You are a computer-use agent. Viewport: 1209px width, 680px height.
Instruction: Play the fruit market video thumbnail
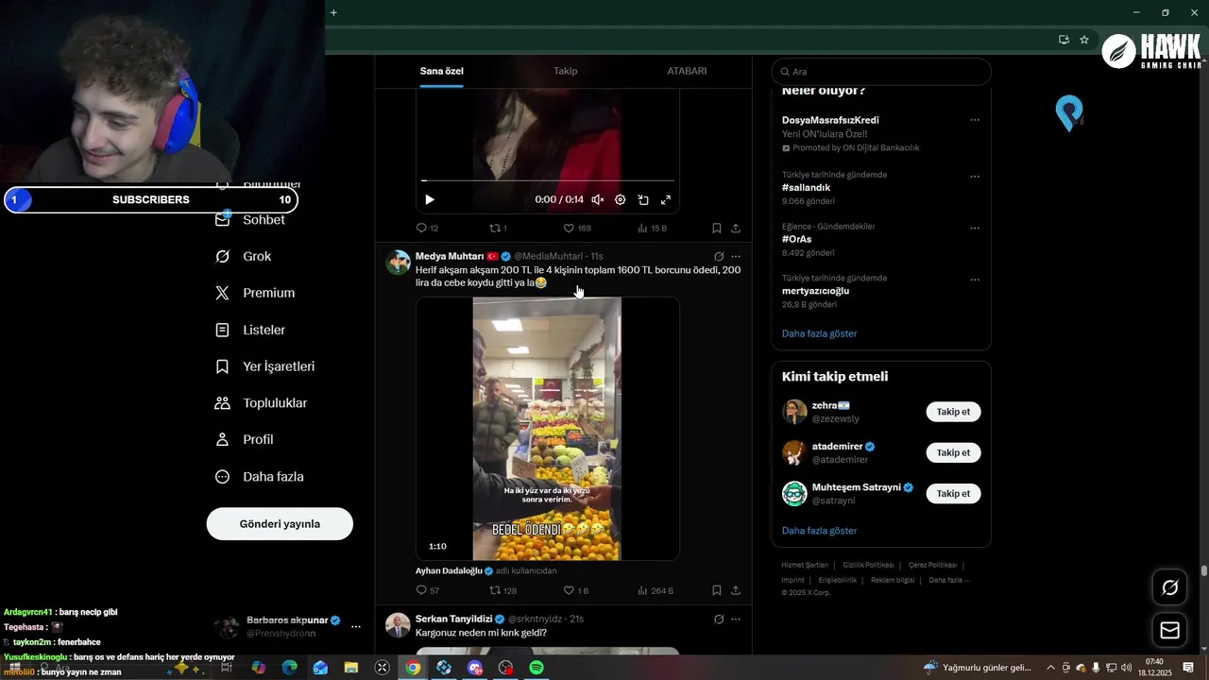coord(547,429)
